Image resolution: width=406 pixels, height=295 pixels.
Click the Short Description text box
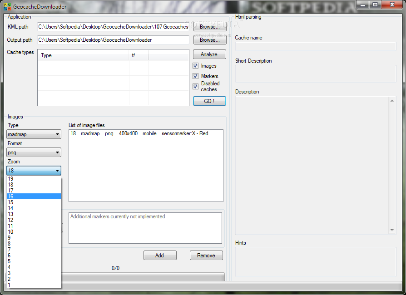(316, 74)
